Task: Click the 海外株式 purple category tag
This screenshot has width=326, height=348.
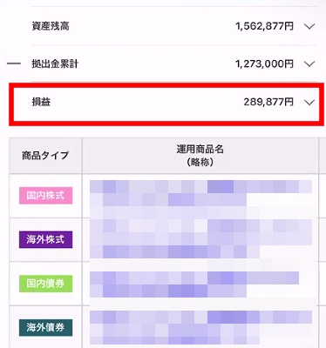Action: [45, 239]
